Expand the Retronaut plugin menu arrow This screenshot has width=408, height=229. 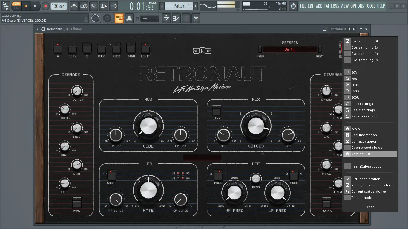[x=37, y=29]
